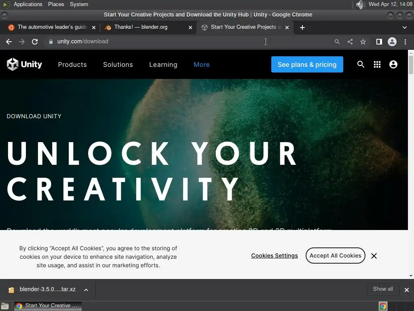The width and height of the screenshot is (414, 311).
Task: Open Chrome three-dot menu
Action: point(405,42)
